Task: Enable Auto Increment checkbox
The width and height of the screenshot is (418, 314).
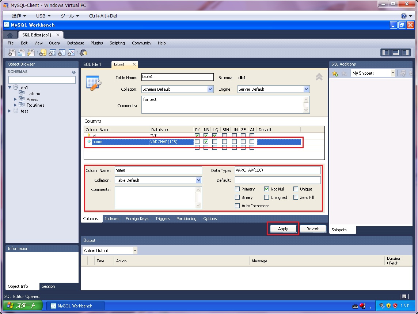Action: 237,205
